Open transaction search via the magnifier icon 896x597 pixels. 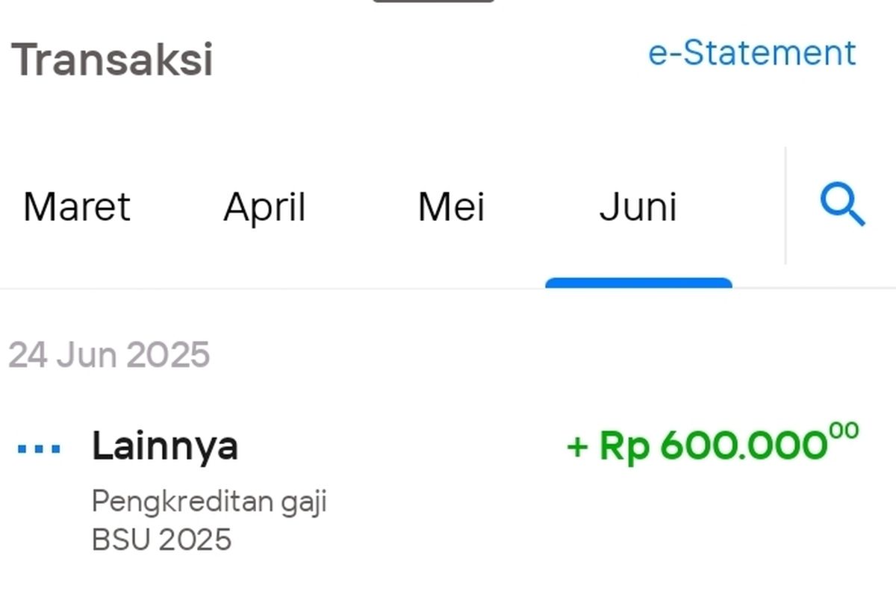coord(842,205)
